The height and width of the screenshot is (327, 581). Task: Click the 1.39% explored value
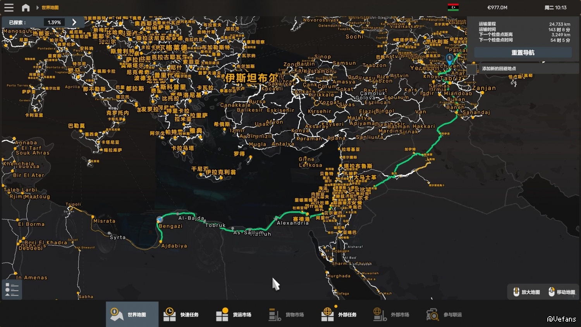(x=54, y=22)
